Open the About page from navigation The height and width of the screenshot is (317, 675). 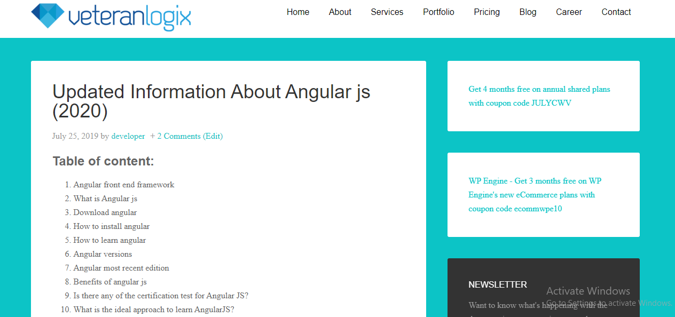coord(340,12)
